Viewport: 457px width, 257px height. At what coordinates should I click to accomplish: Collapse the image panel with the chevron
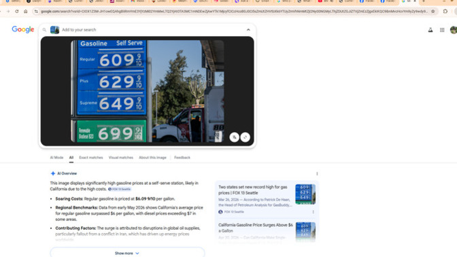(248, 30)
